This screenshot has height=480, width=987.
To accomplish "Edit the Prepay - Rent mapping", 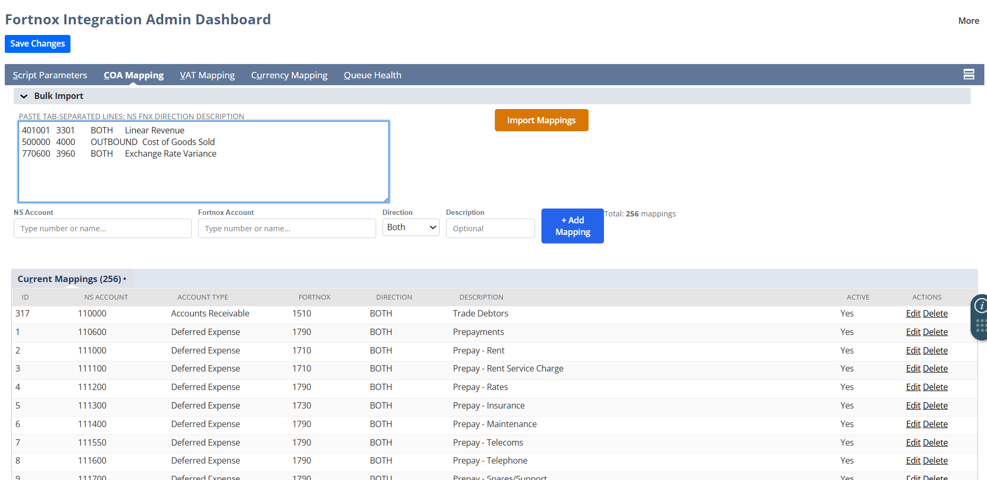I will click(913, 350).
